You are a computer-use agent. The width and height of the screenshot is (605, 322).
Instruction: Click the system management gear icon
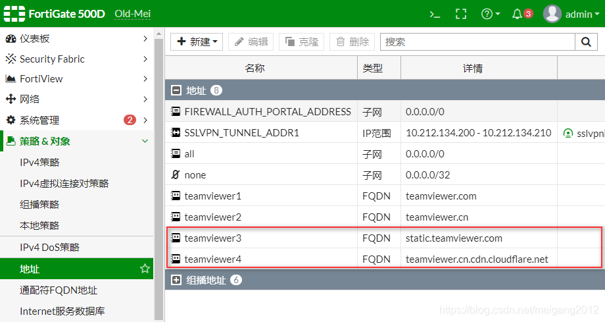pyautogui.click(x=11, y=120)
